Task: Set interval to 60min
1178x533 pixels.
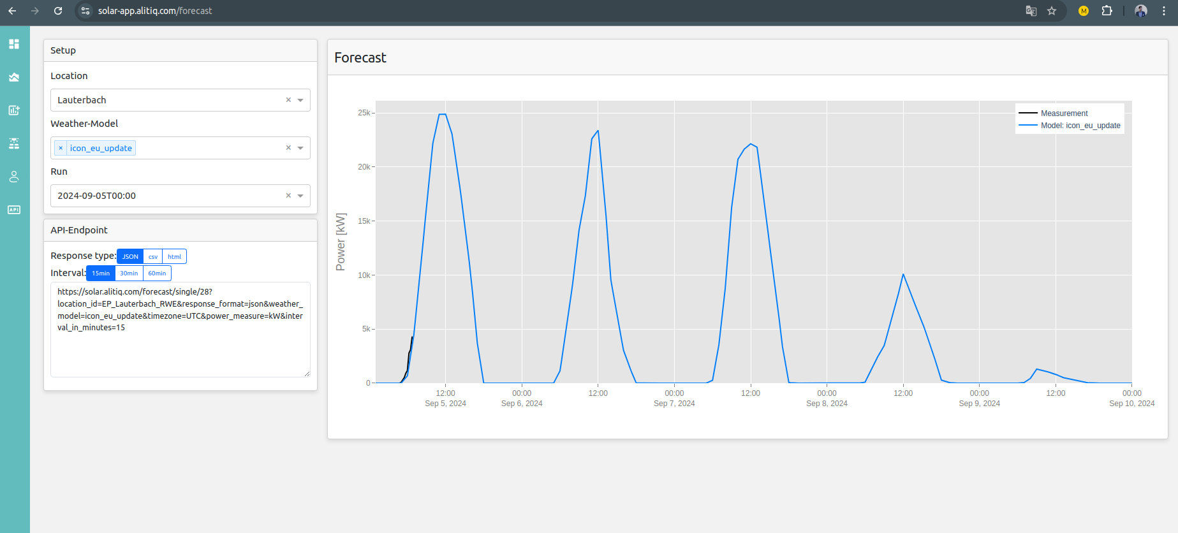Action: tap(157, 274)
